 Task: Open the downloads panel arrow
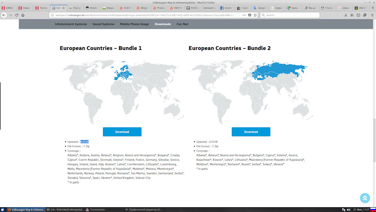click(346, 15)
